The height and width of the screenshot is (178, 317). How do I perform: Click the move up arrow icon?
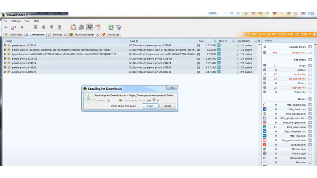click(x=44, y=27)
